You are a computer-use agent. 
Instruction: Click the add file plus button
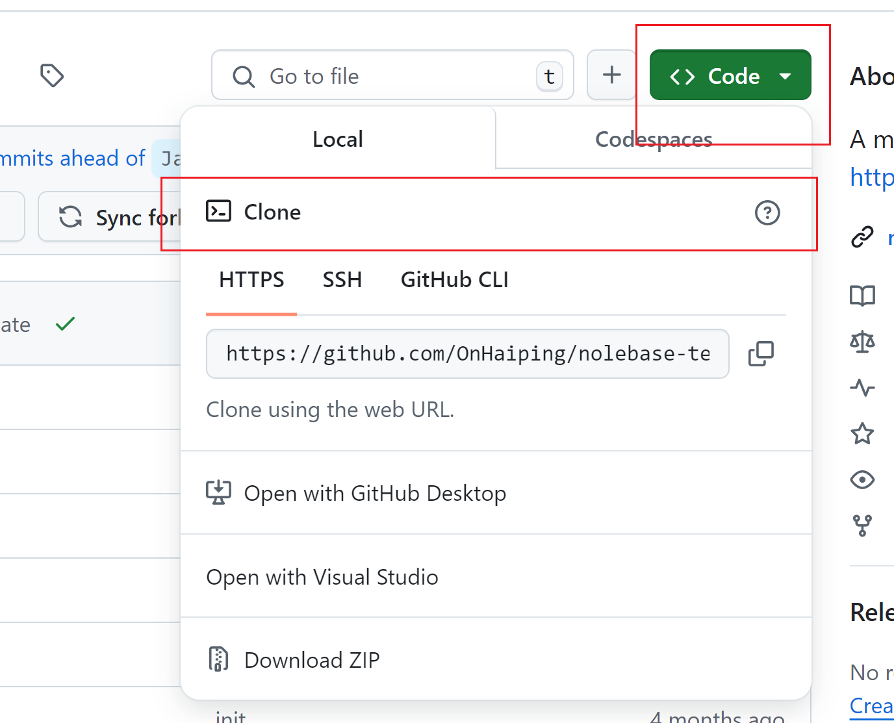pyautogui.click(x=611, y=75)
